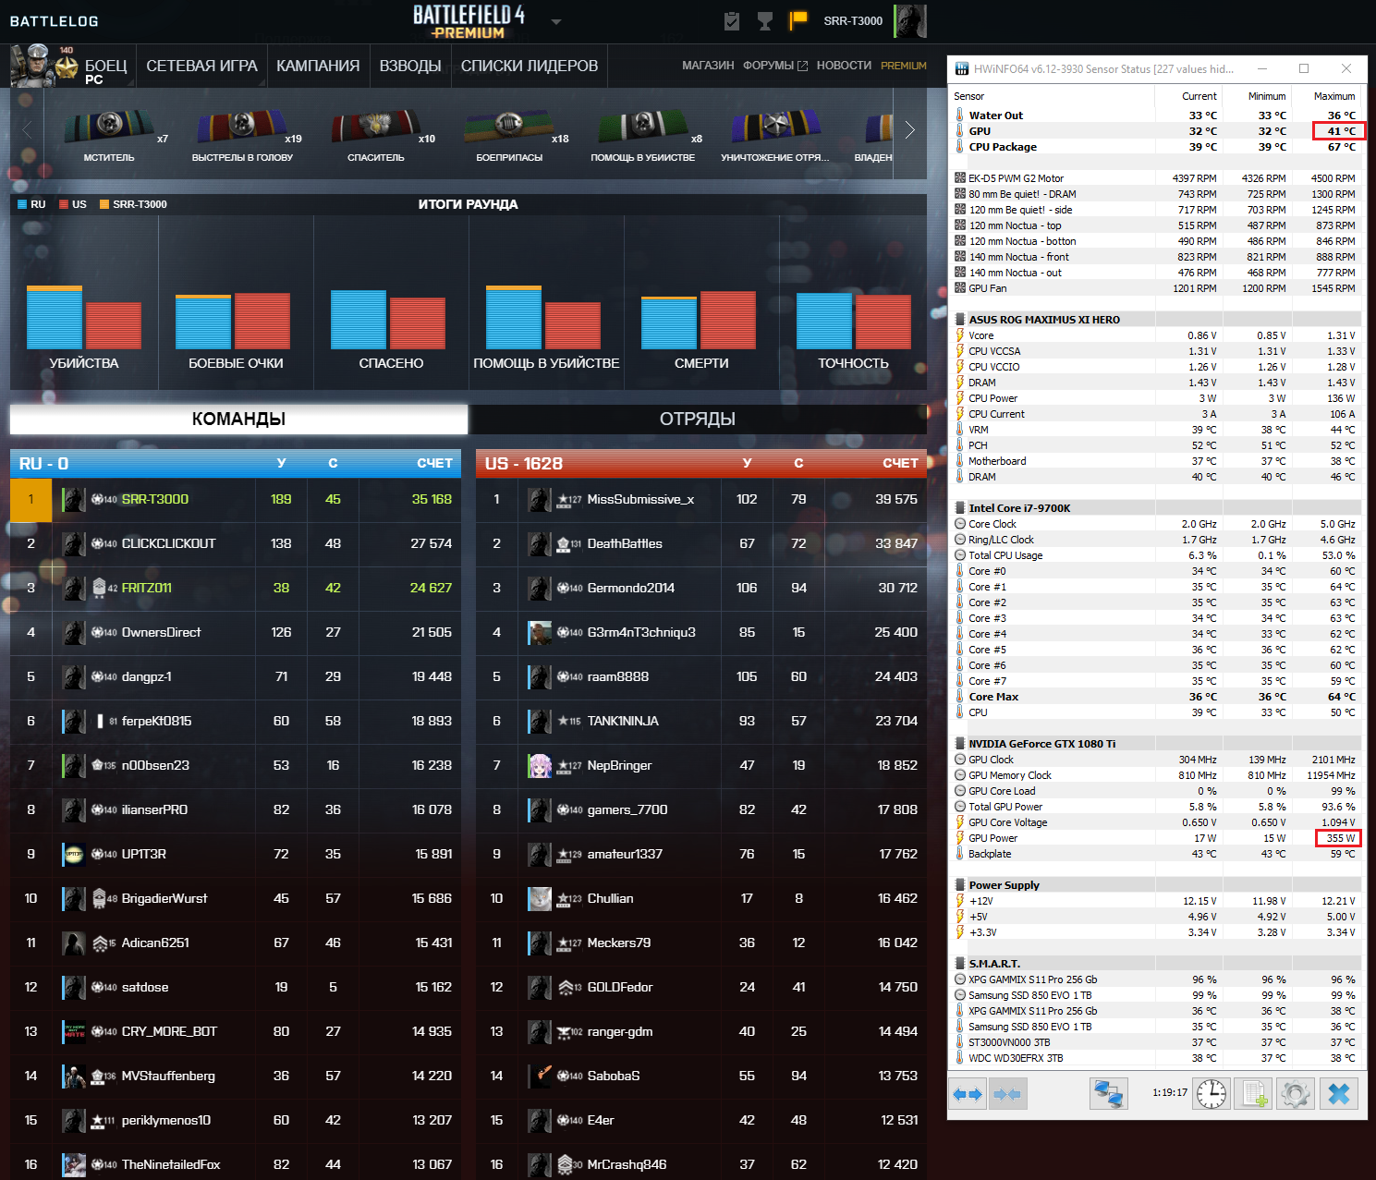
Task: Click СЧЕТ column header in RU table
Action: (x=434, y=463)
